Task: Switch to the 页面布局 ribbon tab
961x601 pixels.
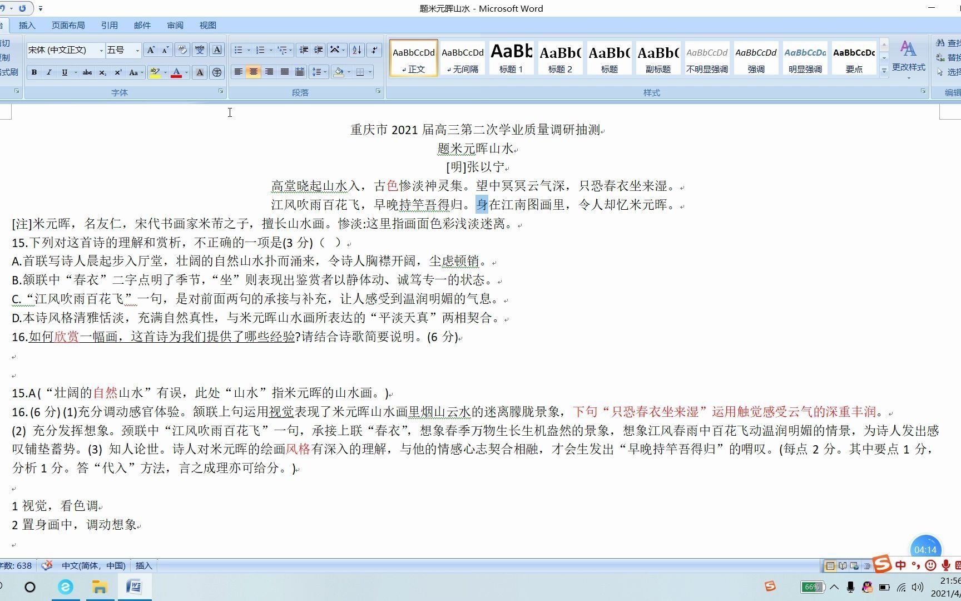Action: click(68, 25)
